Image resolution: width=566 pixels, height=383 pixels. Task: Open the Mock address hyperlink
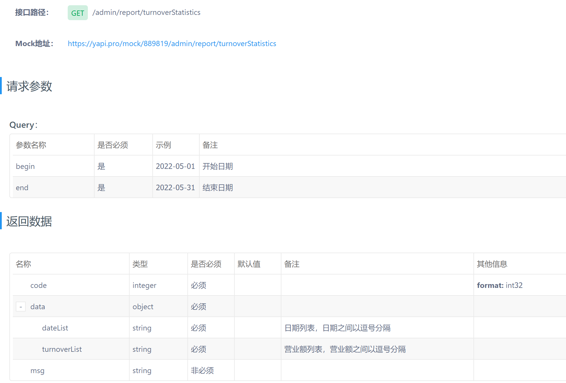[172, 43]
